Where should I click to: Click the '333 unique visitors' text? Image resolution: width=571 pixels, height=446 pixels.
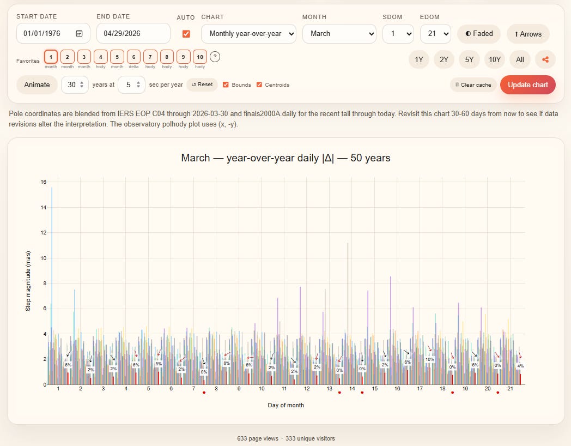click(x=310, y=438)
